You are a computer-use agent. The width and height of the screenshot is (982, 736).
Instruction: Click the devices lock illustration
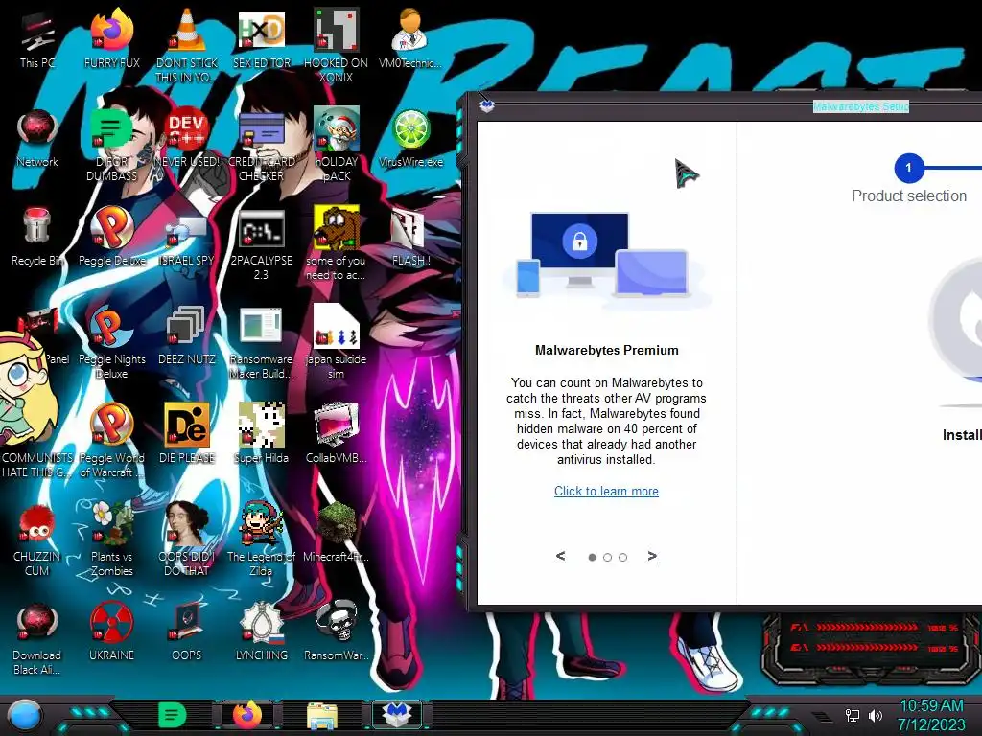(606, 261)
